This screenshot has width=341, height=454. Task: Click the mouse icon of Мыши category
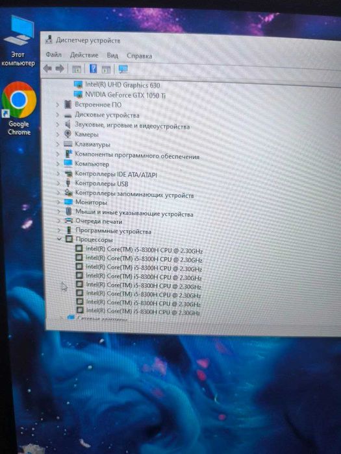(x=69, y=211)
